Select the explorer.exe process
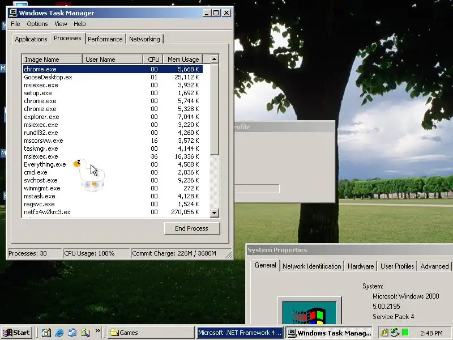Screen dimensions: 453x340 click(113, 117)
